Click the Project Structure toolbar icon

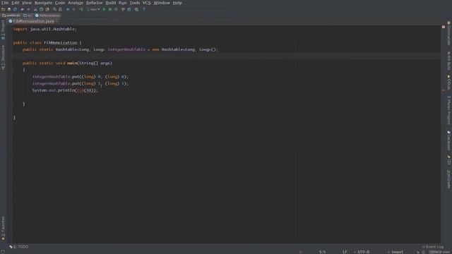[x=129, y=9]
